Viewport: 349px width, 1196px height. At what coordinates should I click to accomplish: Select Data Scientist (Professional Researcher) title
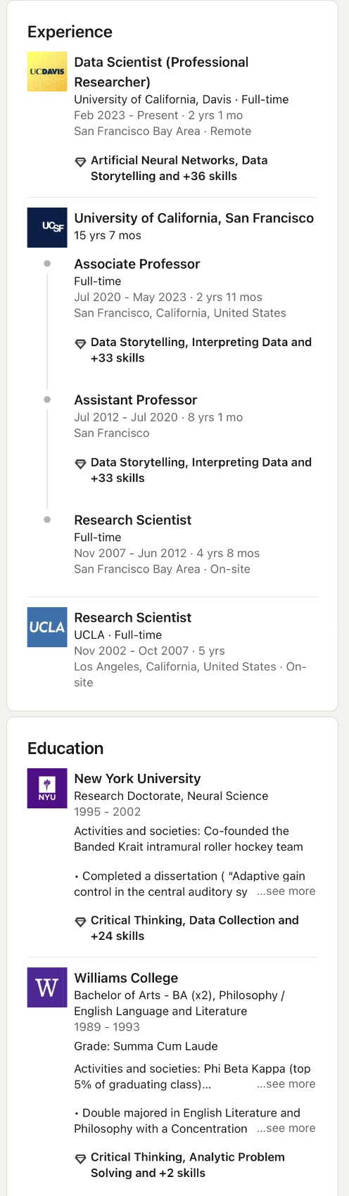click(161, 72)
